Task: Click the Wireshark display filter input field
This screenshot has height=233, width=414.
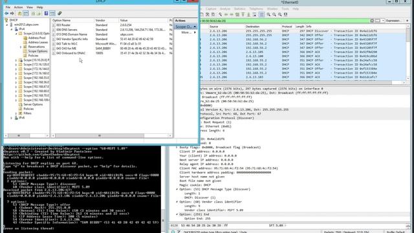Action: (x=285, y=21)
